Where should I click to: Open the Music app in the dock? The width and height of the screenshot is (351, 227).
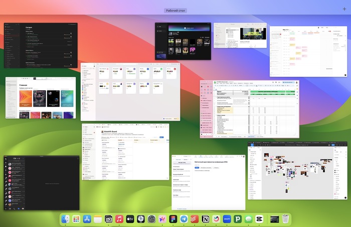coord(119,219)
